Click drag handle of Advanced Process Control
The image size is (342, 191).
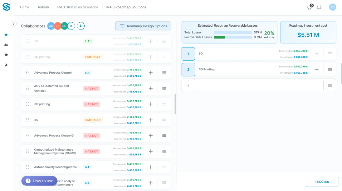point(27,73)
